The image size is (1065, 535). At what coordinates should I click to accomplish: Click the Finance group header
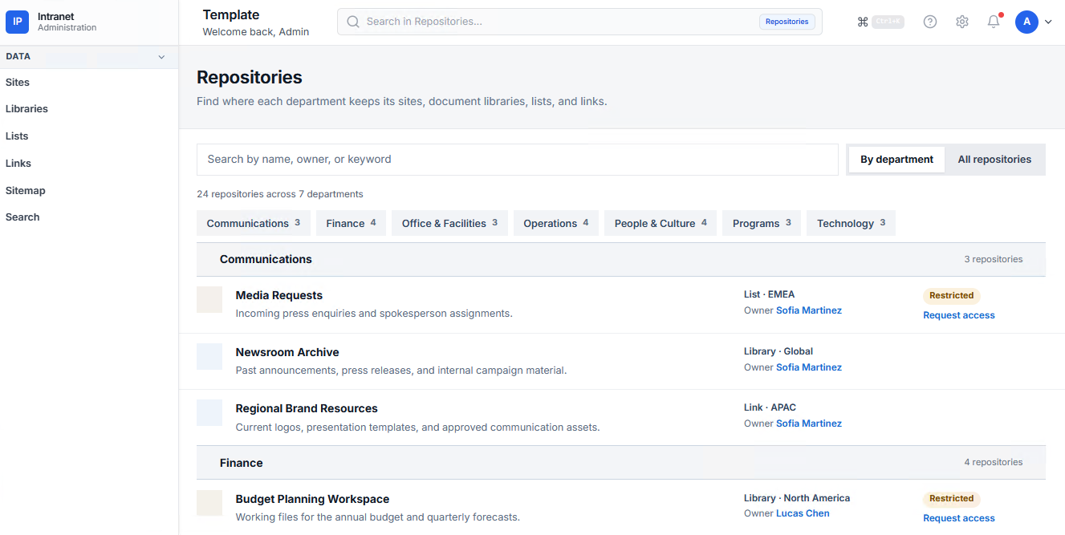pos(621,463)
